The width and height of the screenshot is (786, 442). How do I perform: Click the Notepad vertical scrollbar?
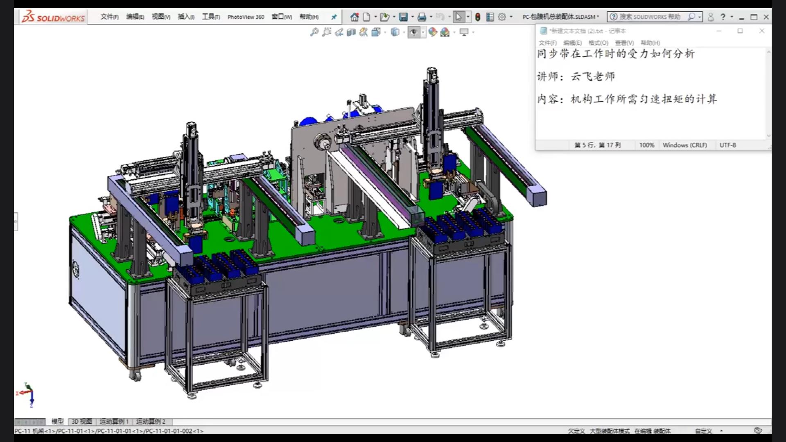point(768,94)
